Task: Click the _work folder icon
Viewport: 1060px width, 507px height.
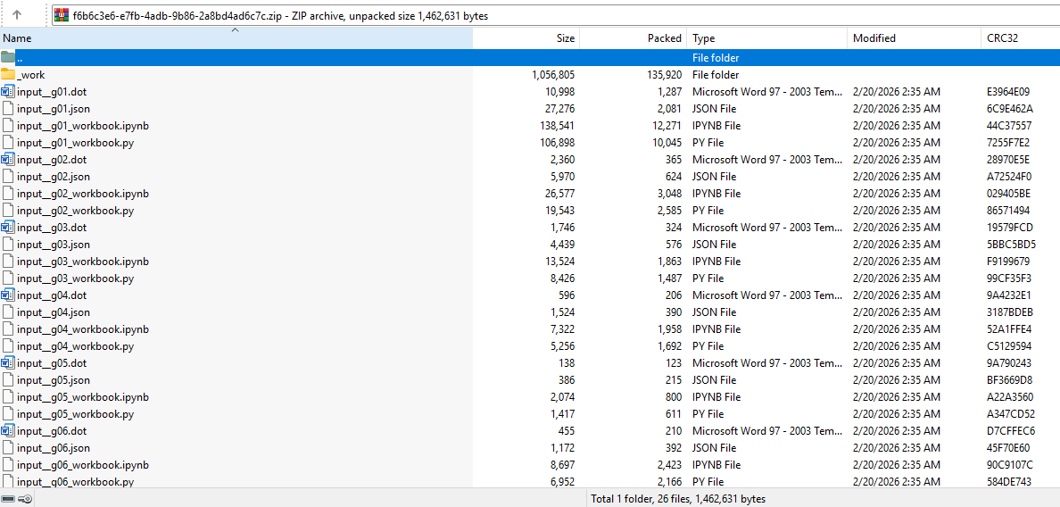Action: (8, 75)
